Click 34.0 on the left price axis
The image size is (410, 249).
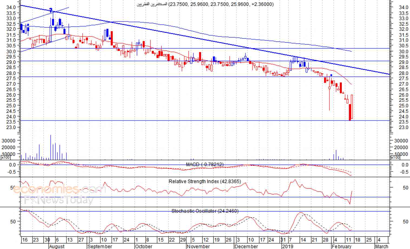click(x=11, y=7)
